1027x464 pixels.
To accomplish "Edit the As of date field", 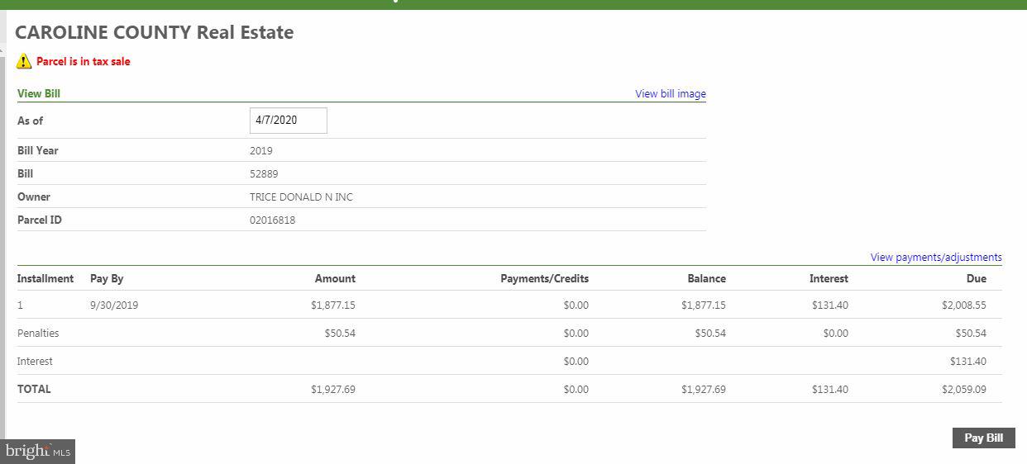I will (x=289, y=121).
